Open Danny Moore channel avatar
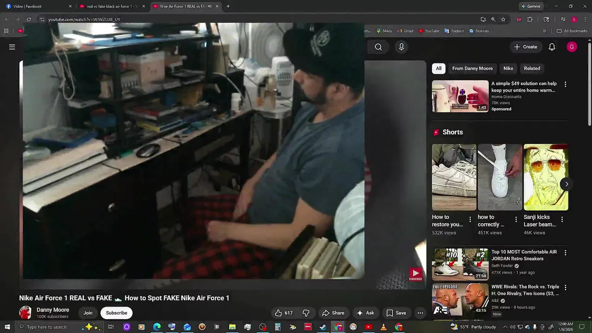Viewport: 592px width, 333px height. click(25, 313)
